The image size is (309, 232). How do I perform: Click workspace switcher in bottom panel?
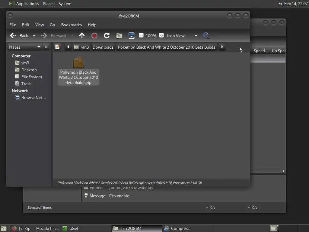274,228
